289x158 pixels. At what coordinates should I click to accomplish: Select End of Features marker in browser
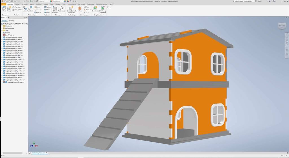[x=8, y=35]
